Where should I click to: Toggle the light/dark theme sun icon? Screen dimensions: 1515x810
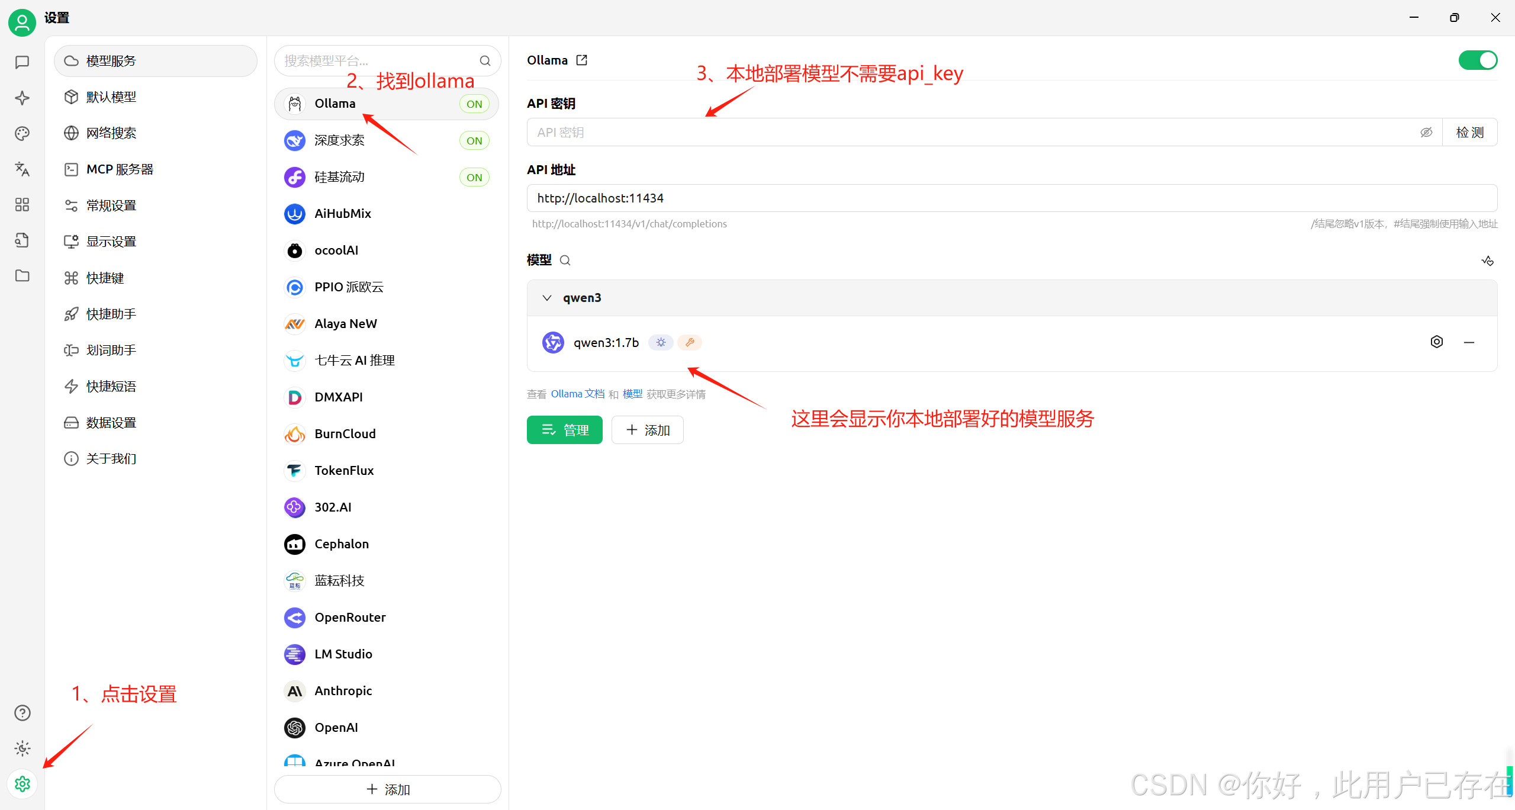(22, 748)
